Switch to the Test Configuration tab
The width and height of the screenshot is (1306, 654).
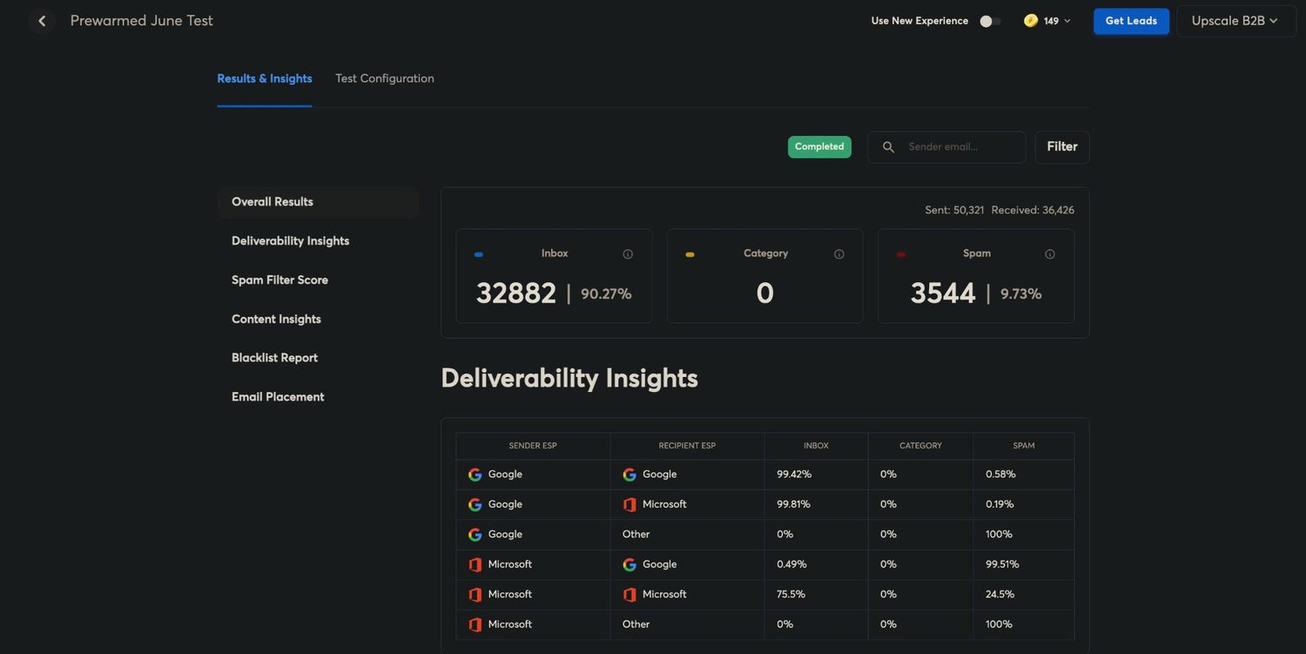(x=385, y=78)
